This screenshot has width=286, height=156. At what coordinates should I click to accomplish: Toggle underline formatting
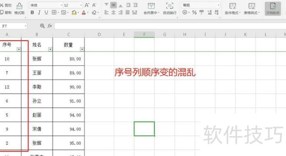(x=46, y=13)
